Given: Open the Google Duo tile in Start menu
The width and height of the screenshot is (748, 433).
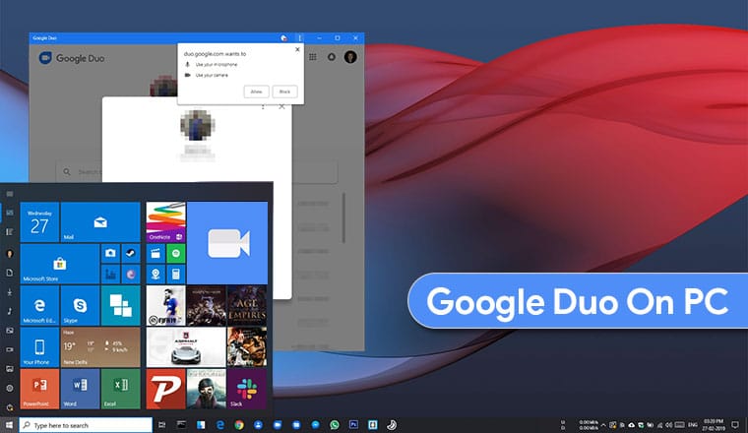Looking at the screenshot, I should (x=227, y=243).
